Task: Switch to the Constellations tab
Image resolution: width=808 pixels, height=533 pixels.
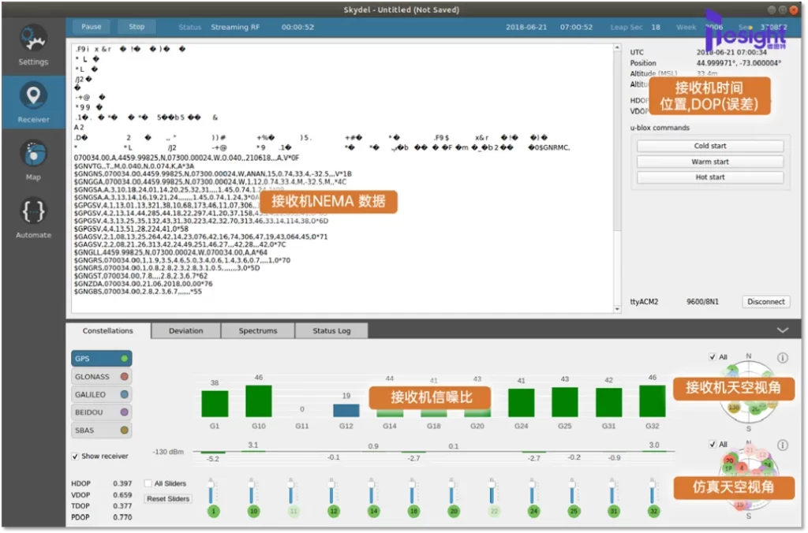Action: coord(107,330)
